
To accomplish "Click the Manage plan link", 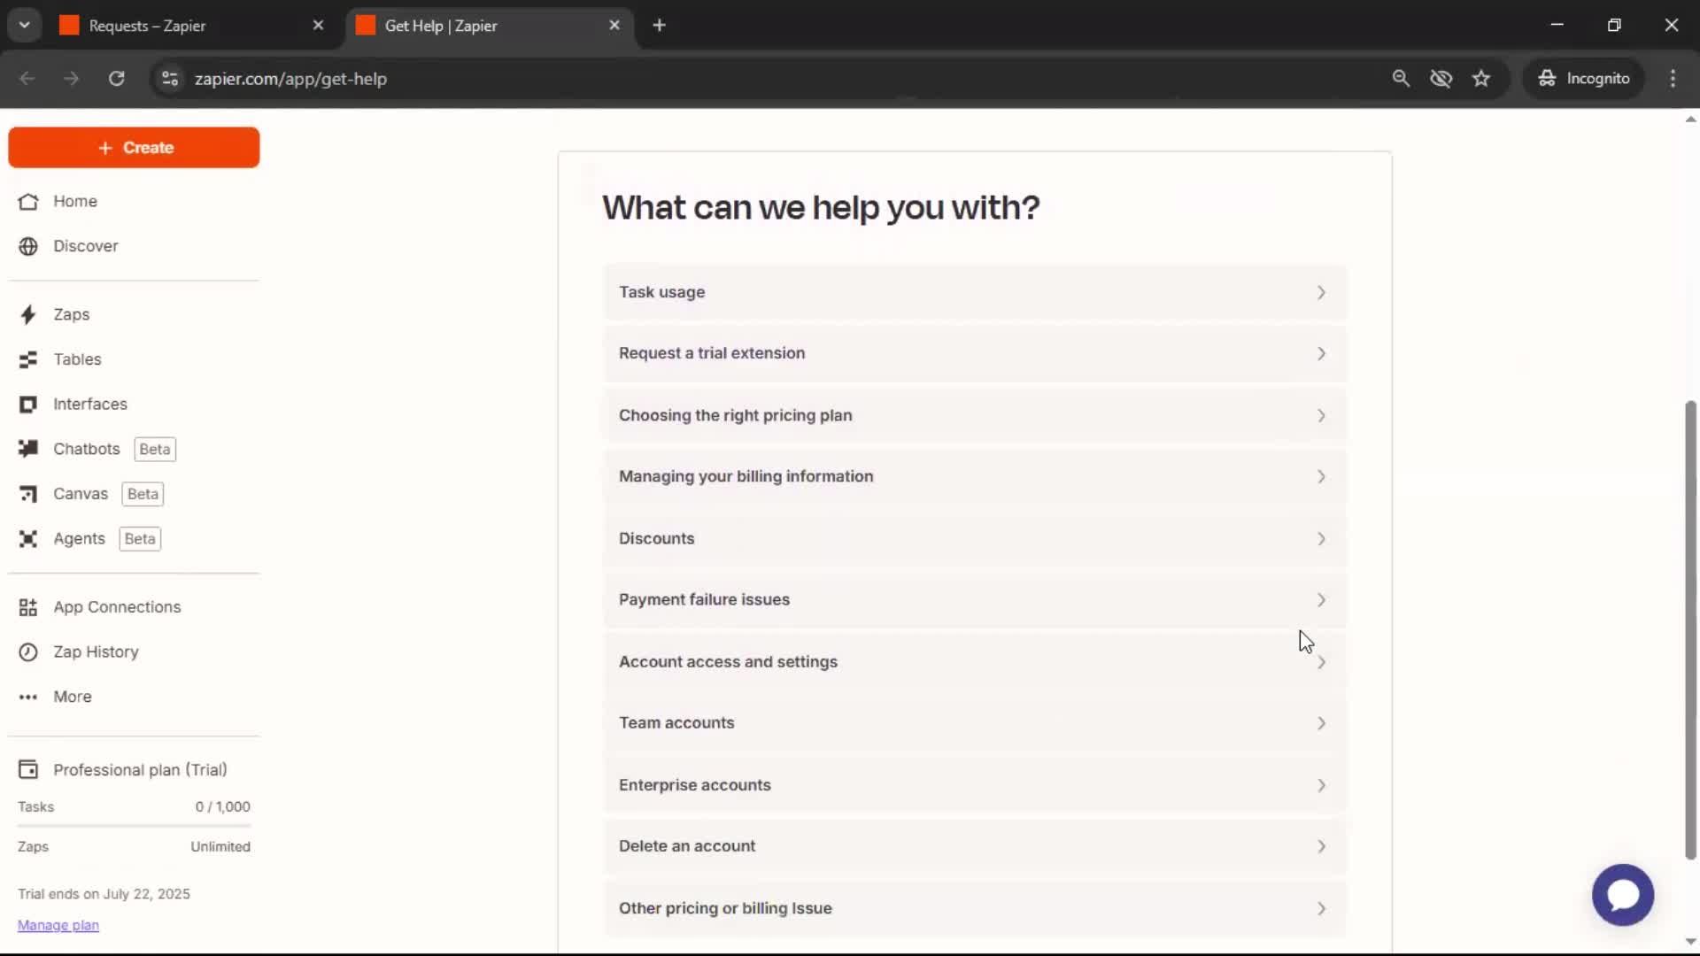I will click(58, 925).
